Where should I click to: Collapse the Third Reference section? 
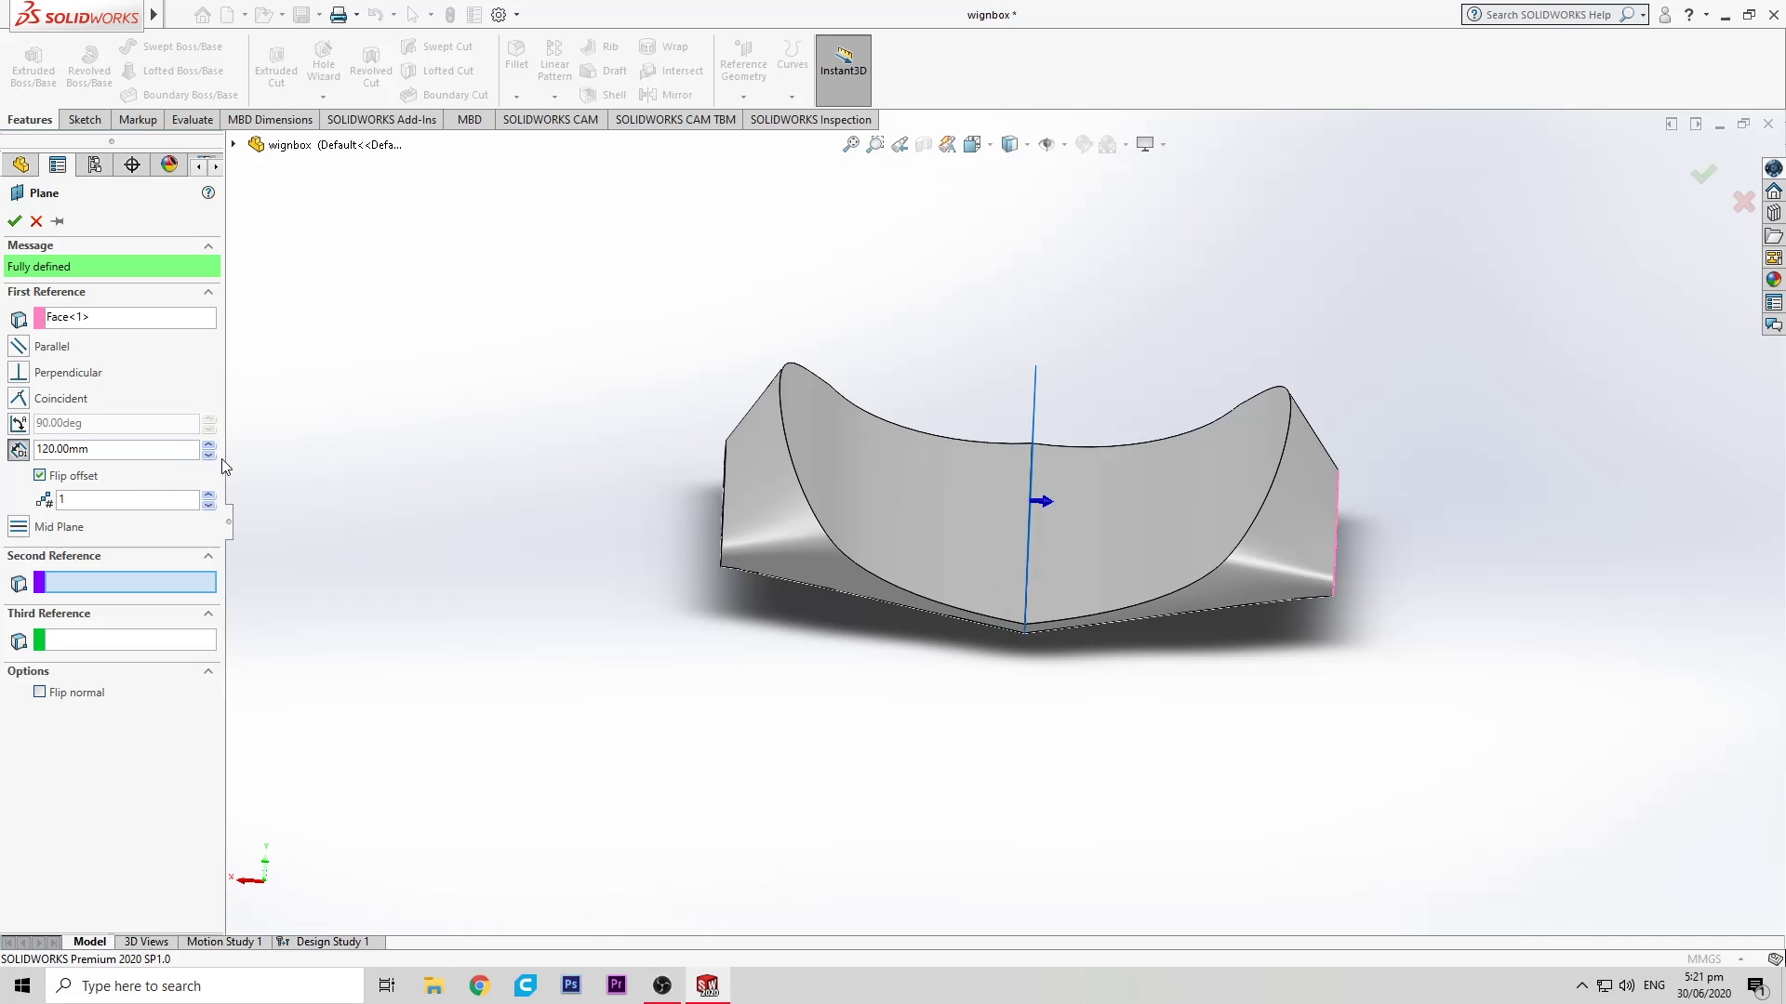point(208,614)
